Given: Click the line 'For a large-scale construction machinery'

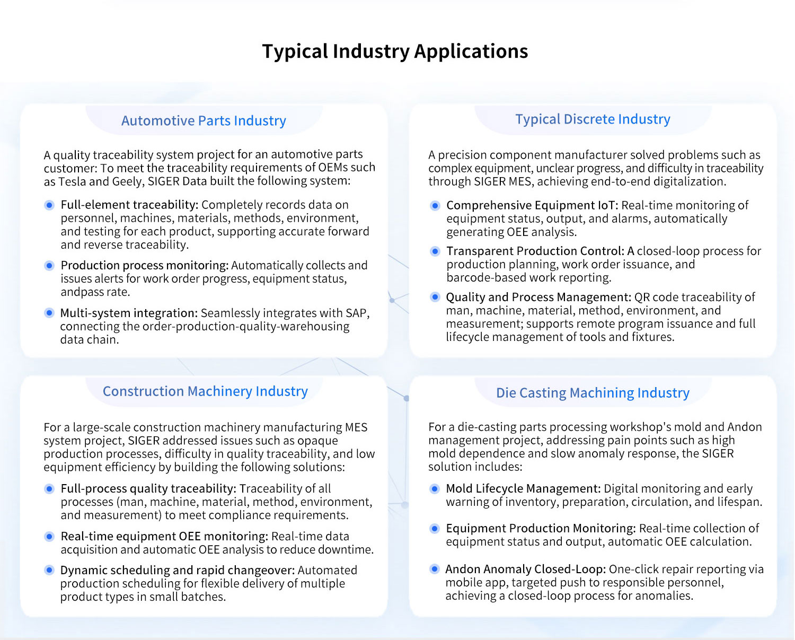Looking at the screenshot, I should pos(205,427).
